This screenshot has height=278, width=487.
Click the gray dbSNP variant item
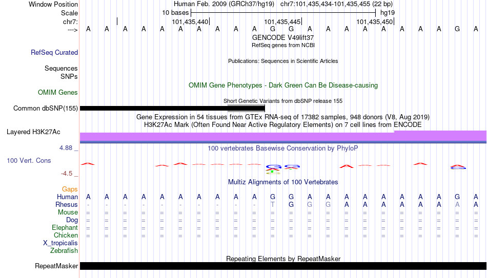point(246,109)
